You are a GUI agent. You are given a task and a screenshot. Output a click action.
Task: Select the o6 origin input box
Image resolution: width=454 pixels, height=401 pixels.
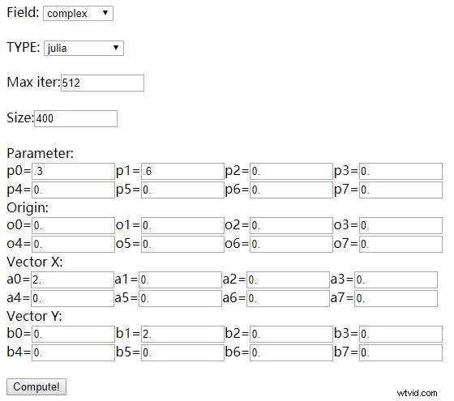click(292, 244)
